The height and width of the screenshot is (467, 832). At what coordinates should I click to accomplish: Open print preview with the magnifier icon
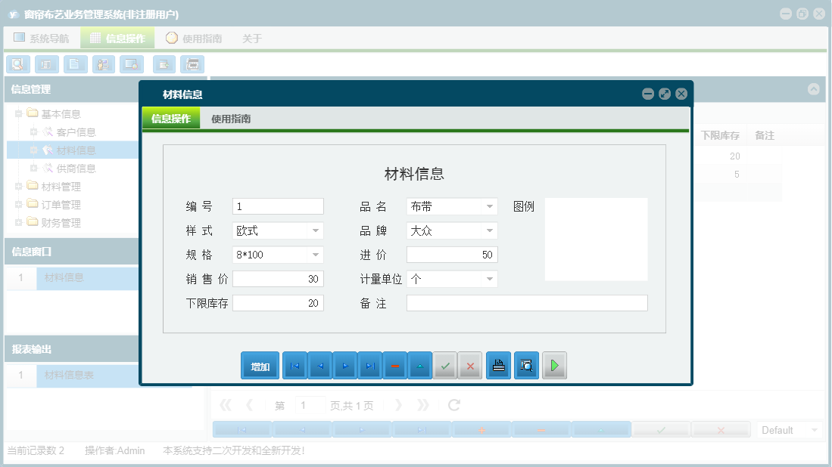click(526, 366)
